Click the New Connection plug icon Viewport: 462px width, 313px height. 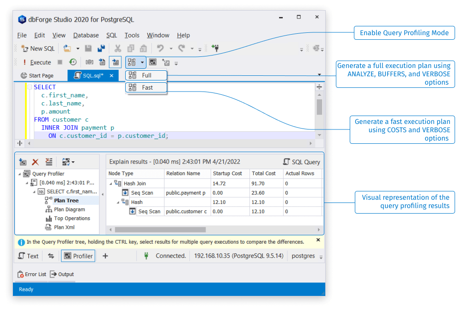coord(215,48)
